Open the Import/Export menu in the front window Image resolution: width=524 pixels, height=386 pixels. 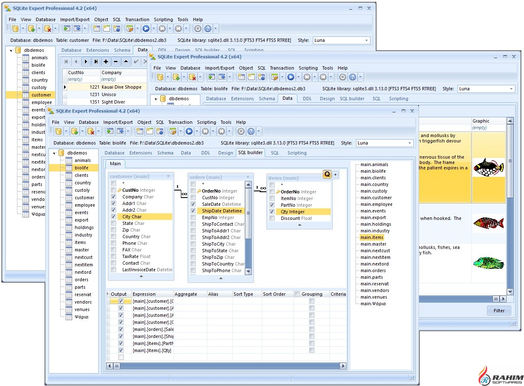pyautogui.click(x=118, y=122)
